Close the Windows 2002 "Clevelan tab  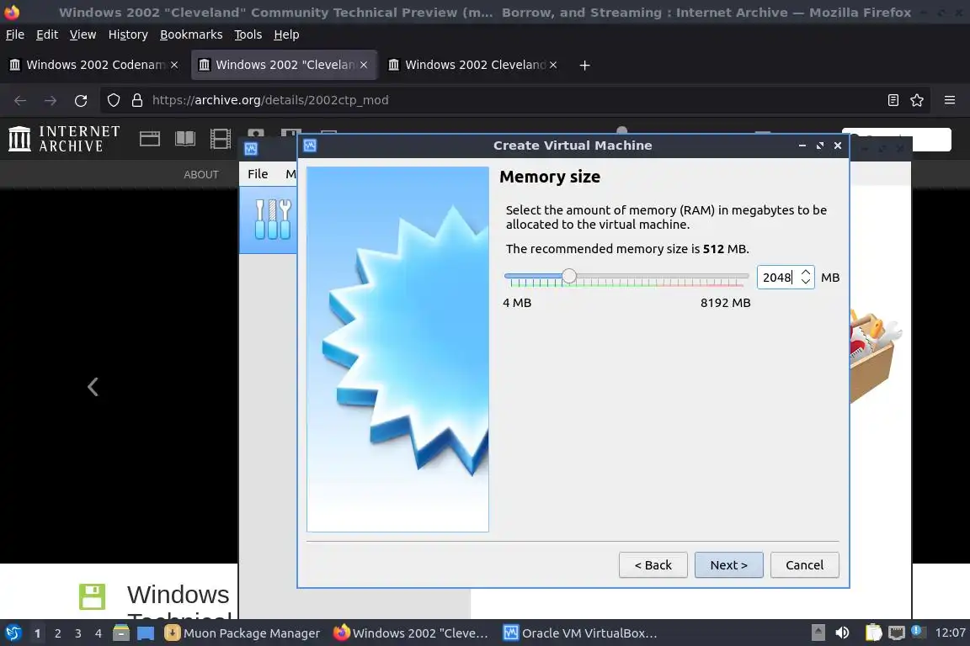pyautogui.click(x=364, y=65)
